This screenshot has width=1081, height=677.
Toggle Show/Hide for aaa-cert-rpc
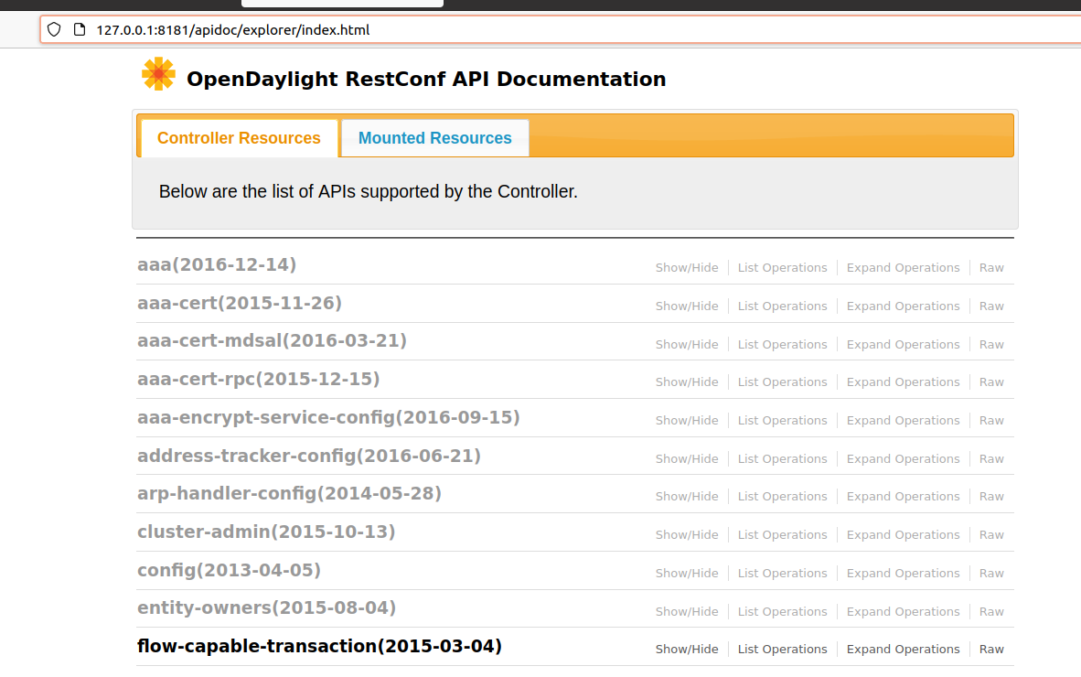pos(687,381)
